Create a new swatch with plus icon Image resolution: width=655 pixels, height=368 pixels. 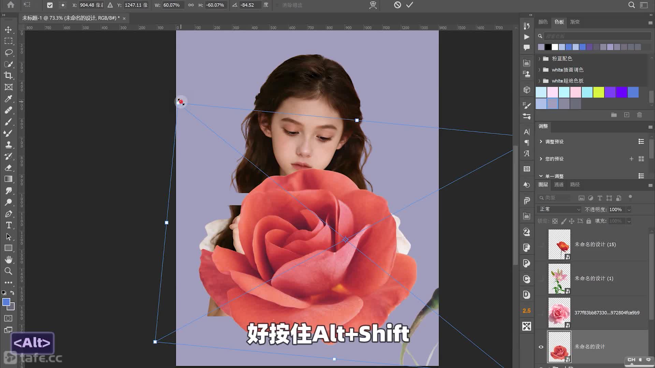click(627, 115)
